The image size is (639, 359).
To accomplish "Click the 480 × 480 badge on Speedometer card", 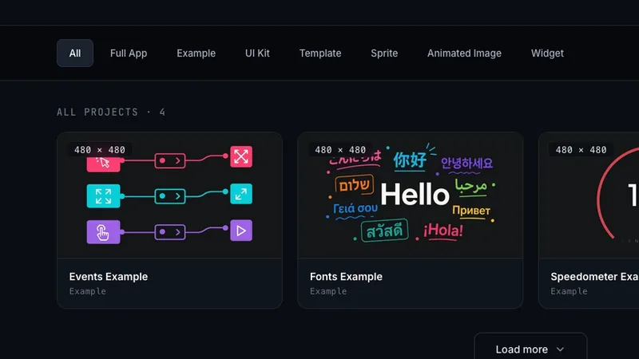I will (x=581, y=150).
